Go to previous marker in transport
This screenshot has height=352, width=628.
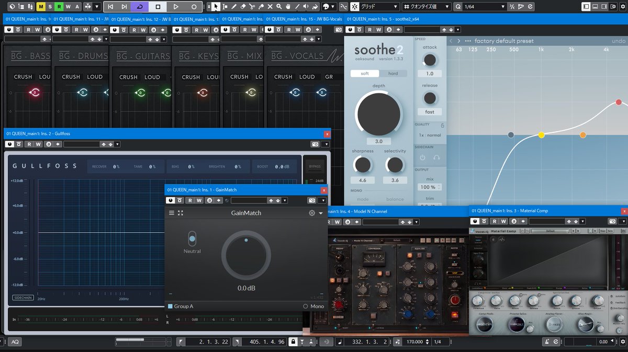111,7
